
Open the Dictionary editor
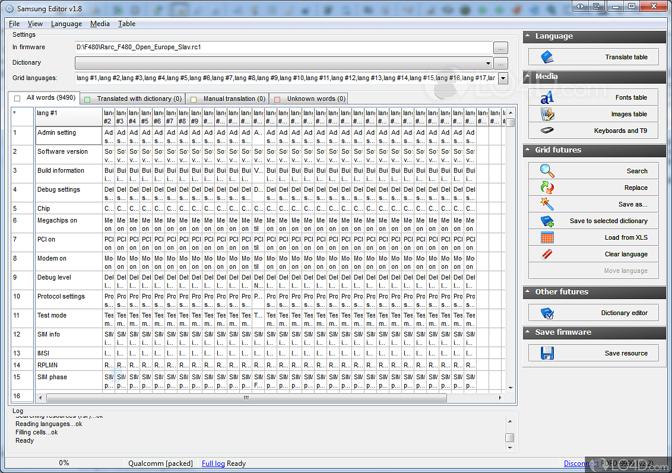(x=594, y=312)
